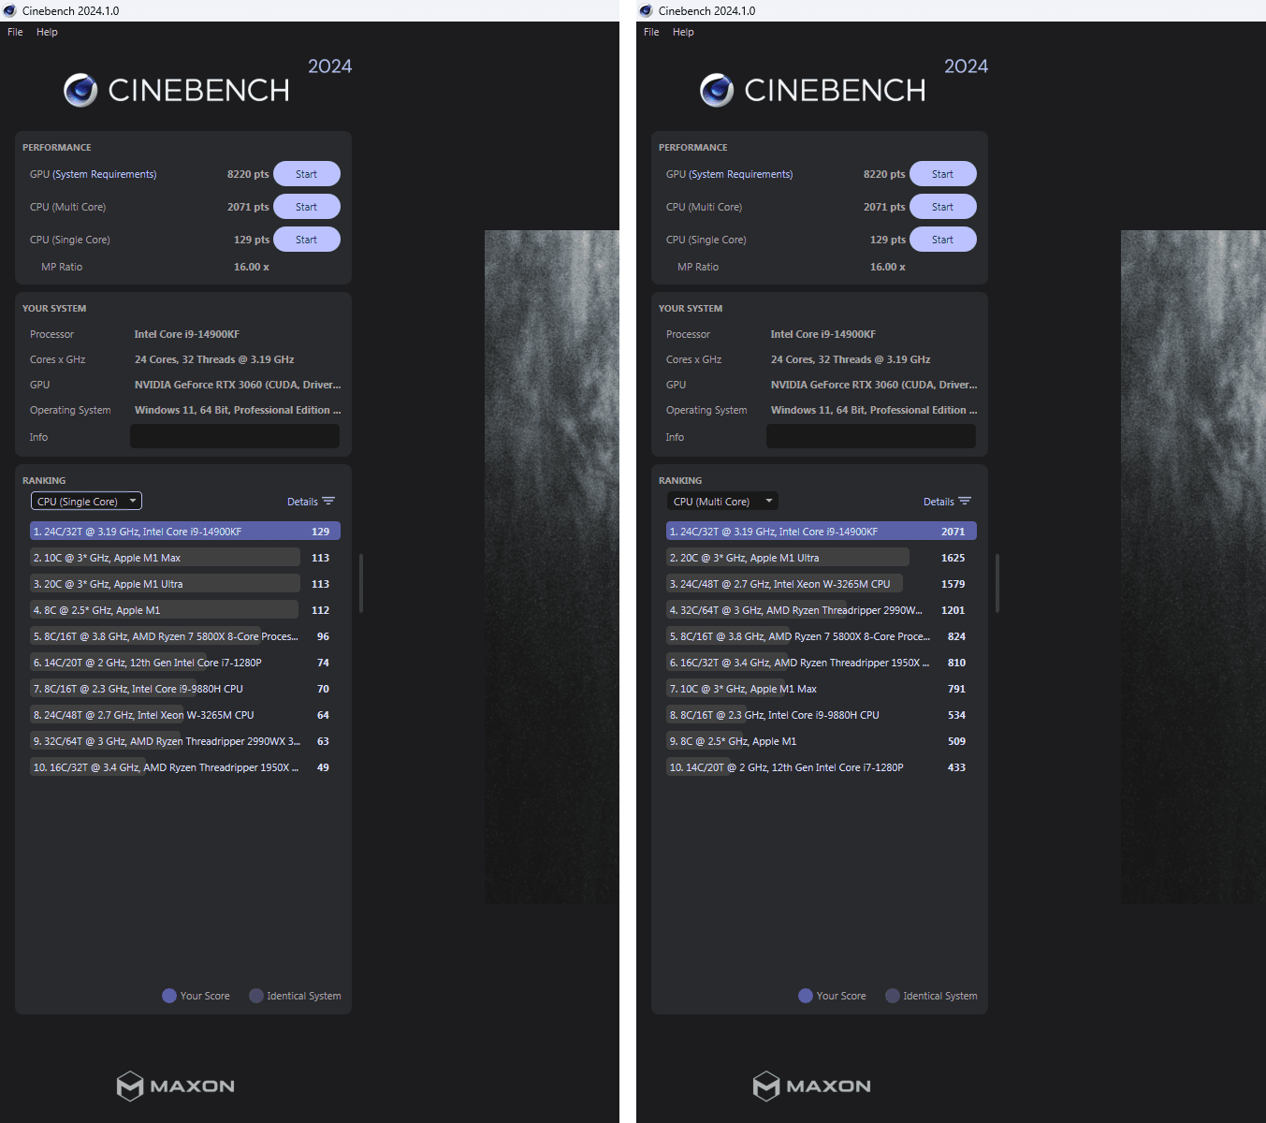Click the ranking list scrollbar in the left window
The height and width of the screenshot is (1123, 1266).
361,583
